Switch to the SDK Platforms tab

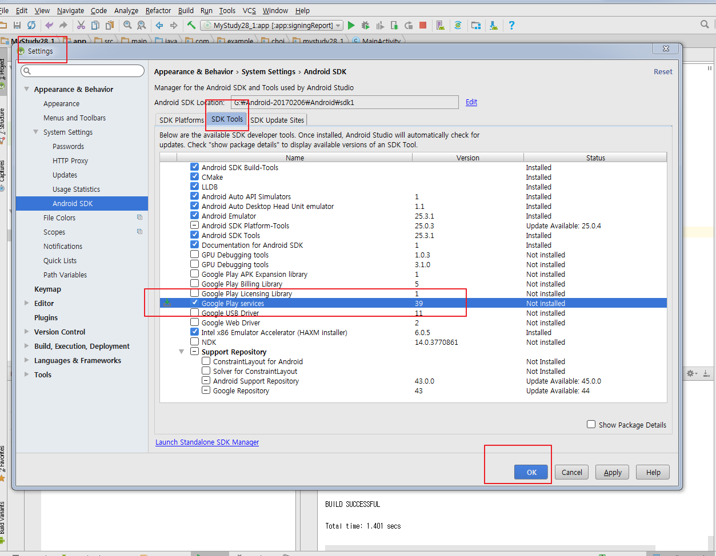click(x=181, y=120)
